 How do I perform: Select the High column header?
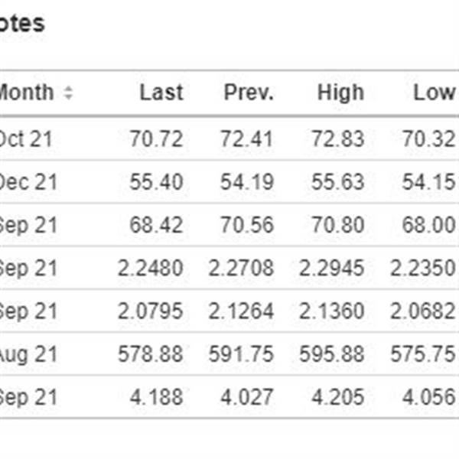pos(340,93)
